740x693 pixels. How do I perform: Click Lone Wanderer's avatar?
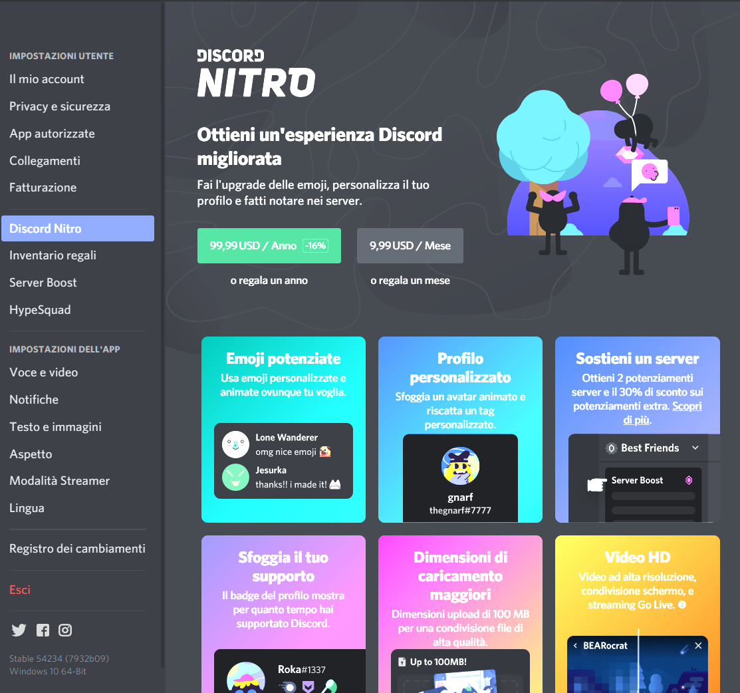coord(235,444)
